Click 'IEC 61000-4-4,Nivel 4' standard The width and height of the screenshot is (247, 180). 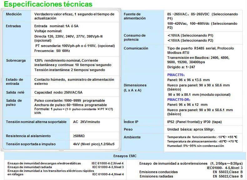pyautogui.click(x=108, y=174)
